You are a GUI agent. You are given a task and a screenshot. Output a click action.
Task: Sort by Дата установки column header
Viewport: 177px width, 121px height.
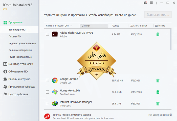pyautogui.click(x=139, y=26)
